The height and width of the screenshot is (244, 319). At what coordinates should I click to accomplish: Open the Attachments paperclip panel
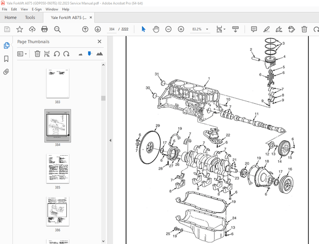[x=6, y=72]
